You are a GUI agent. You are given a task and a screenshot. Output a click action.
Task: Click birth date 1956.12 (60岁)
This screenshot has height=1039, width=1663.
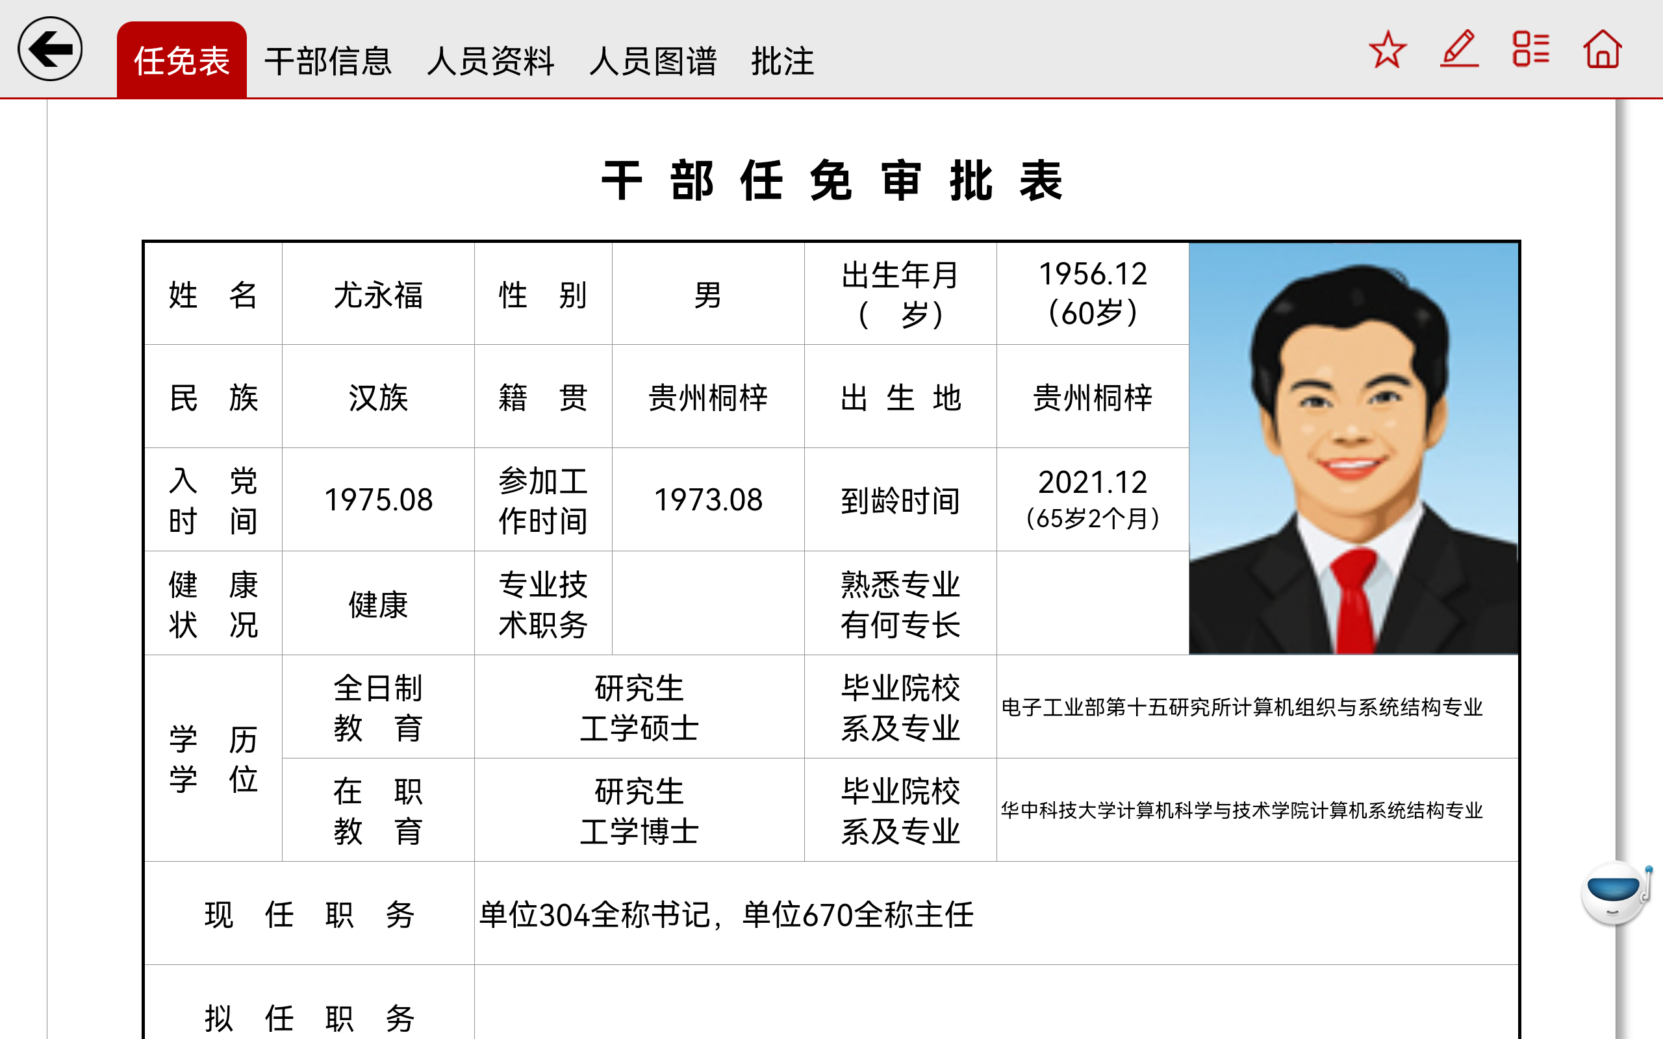(x=1093, y=294)
